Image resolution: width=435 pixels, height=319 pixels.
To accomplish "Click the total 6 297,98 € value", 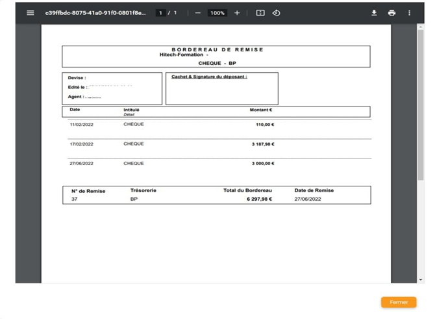I will coord(259,199).
